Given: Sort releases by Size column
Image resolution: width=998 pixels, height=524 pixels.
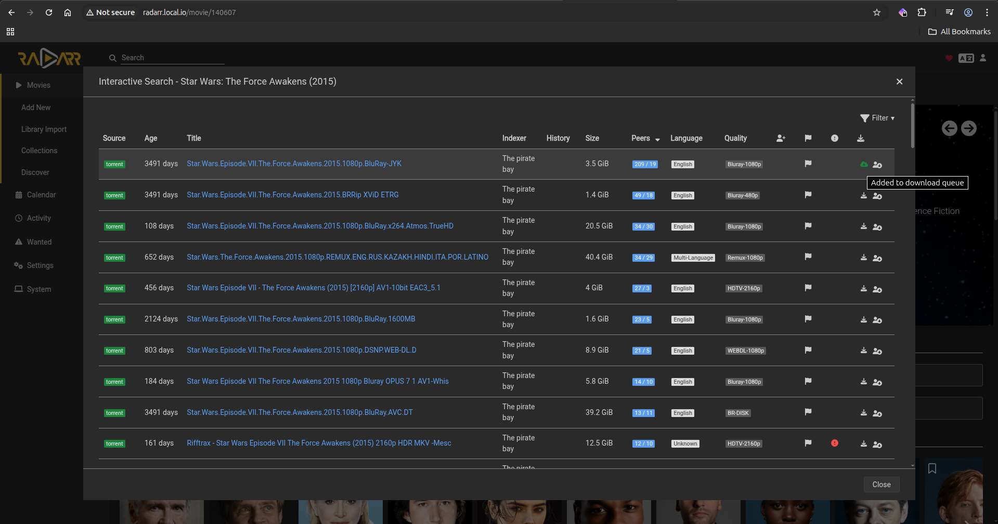Looking at the screenshot, I should (x=592, y=138).
